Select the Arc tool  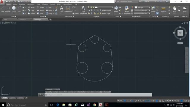click(x=19, y=9)
